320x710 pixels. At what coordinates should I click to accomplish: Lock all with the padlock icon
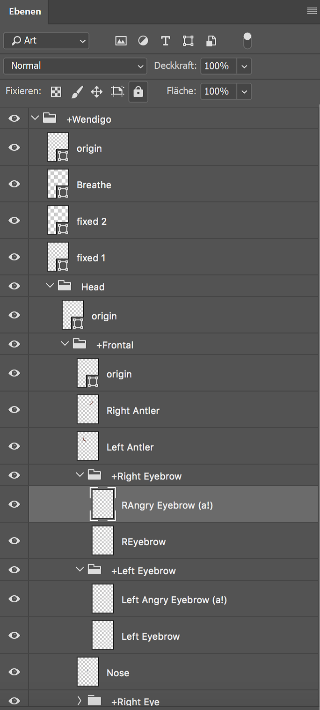(138, 91)
